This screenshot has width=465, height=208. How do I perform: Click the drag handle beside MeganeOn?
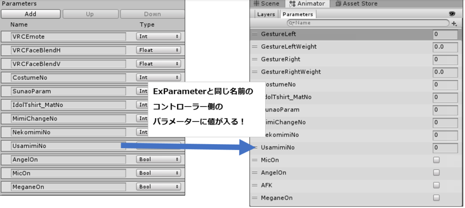(255, 198)
